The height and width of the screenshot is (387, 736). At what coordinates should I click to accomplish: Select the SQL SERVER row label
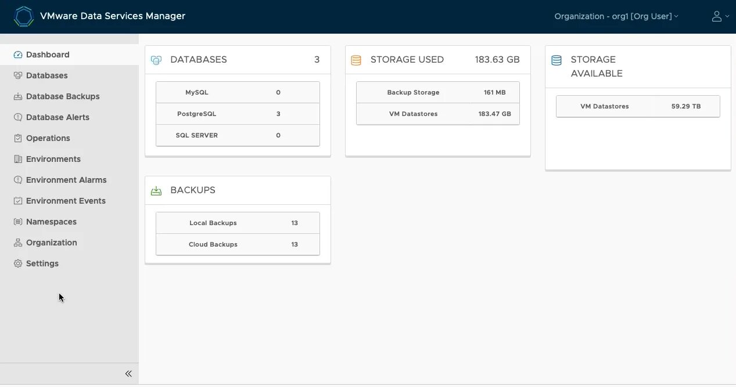click(x=197, y=135)
